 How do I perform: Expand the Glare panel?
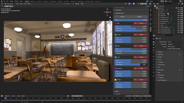coord(131,92)
